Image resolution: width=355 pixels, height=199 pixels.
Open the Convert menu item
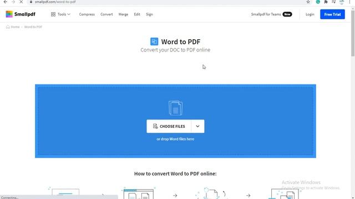pos(106,14)
